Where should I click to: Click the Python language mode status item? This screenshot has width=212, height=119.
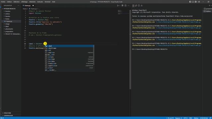coord(196,118)
